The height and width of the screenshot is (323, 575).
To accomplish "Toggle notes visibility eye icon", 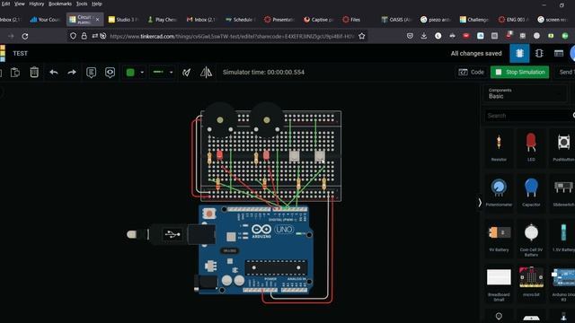I will (110, 73).
